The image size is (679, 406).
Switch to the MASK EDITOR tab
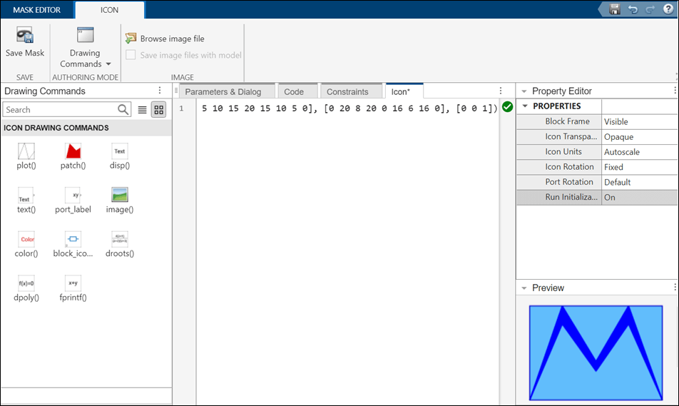click(x=36, y=10)
